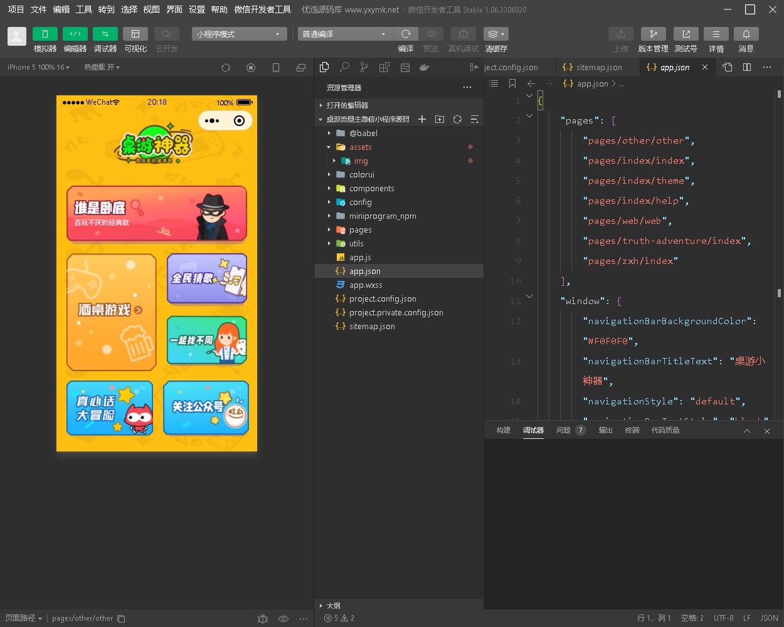Viewport: 784px width, 627px height.
Task: Click the Compile refresh icon
Action: tap(406, 34)
